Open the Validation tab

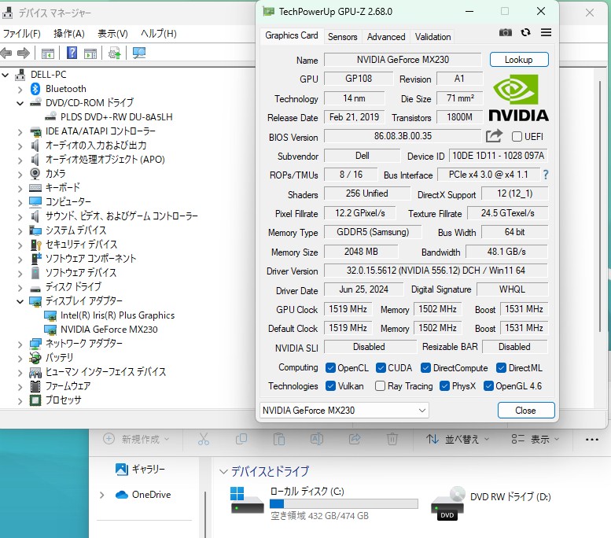(x=432, y=37)
